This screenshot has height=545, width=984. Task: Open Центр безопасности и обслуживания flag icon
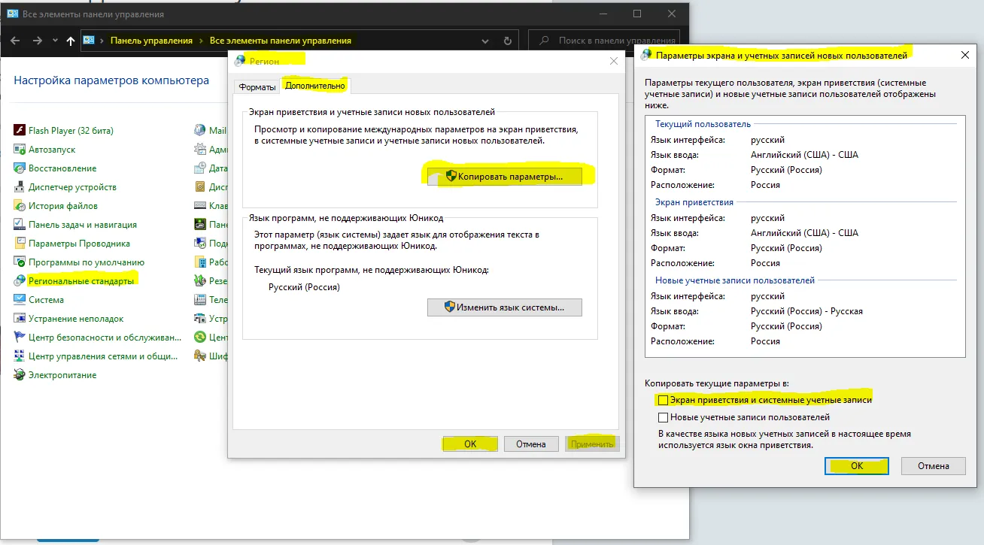click(20, 337)
